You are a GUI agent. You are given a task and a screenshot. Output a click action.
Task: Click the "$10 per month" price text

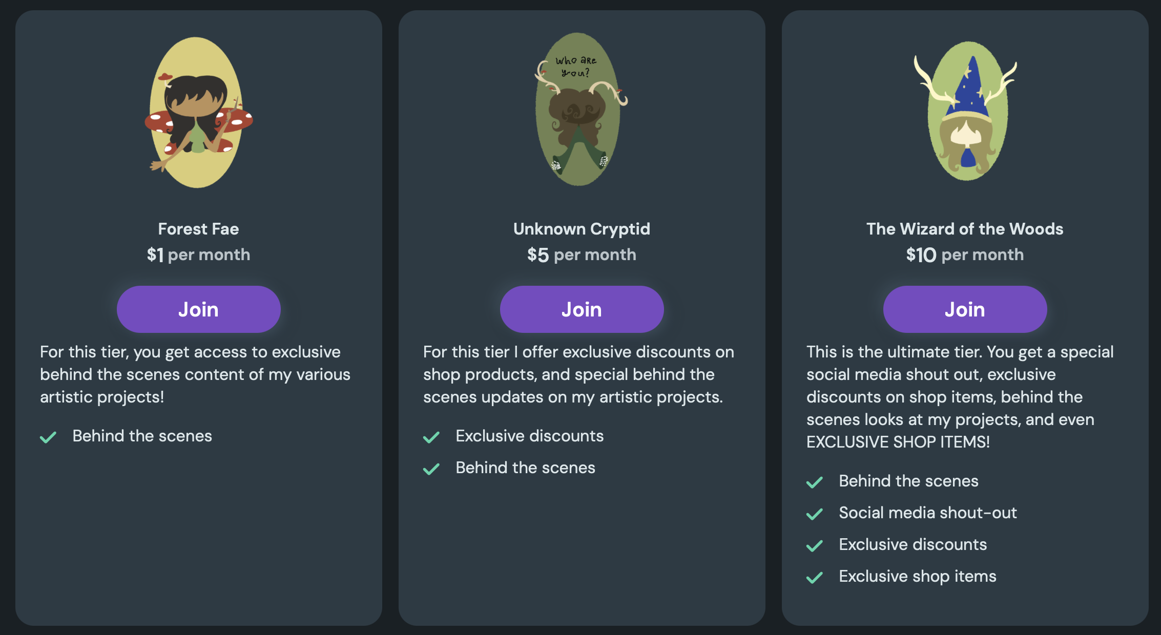(965, 255)
